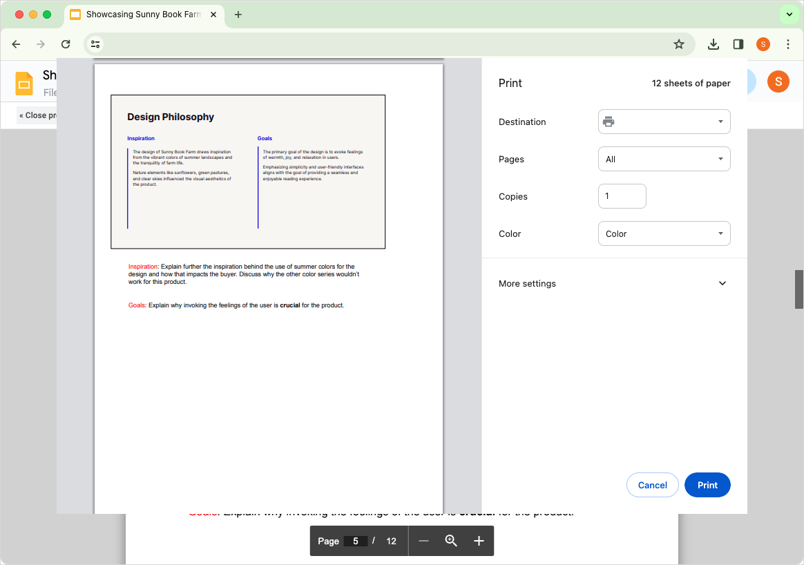Screen dimensions: 804x565
Task: Open the Google Docs home icon
Action: click(23, 83)
